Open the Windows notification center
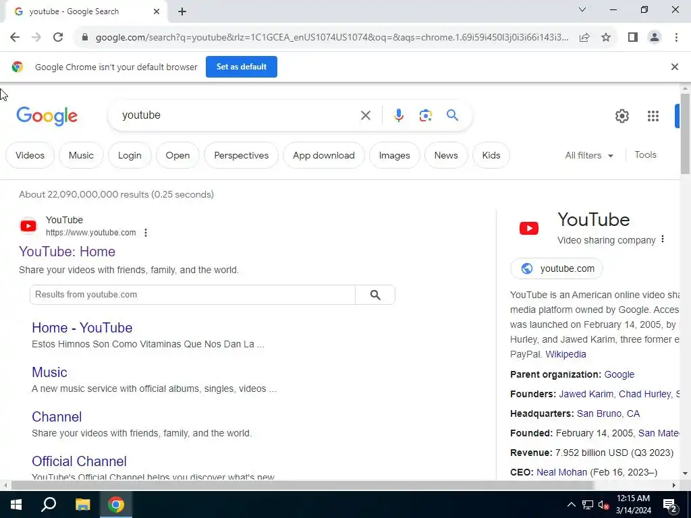The width and height of the screenshot is (691, 518). point(670,505)
